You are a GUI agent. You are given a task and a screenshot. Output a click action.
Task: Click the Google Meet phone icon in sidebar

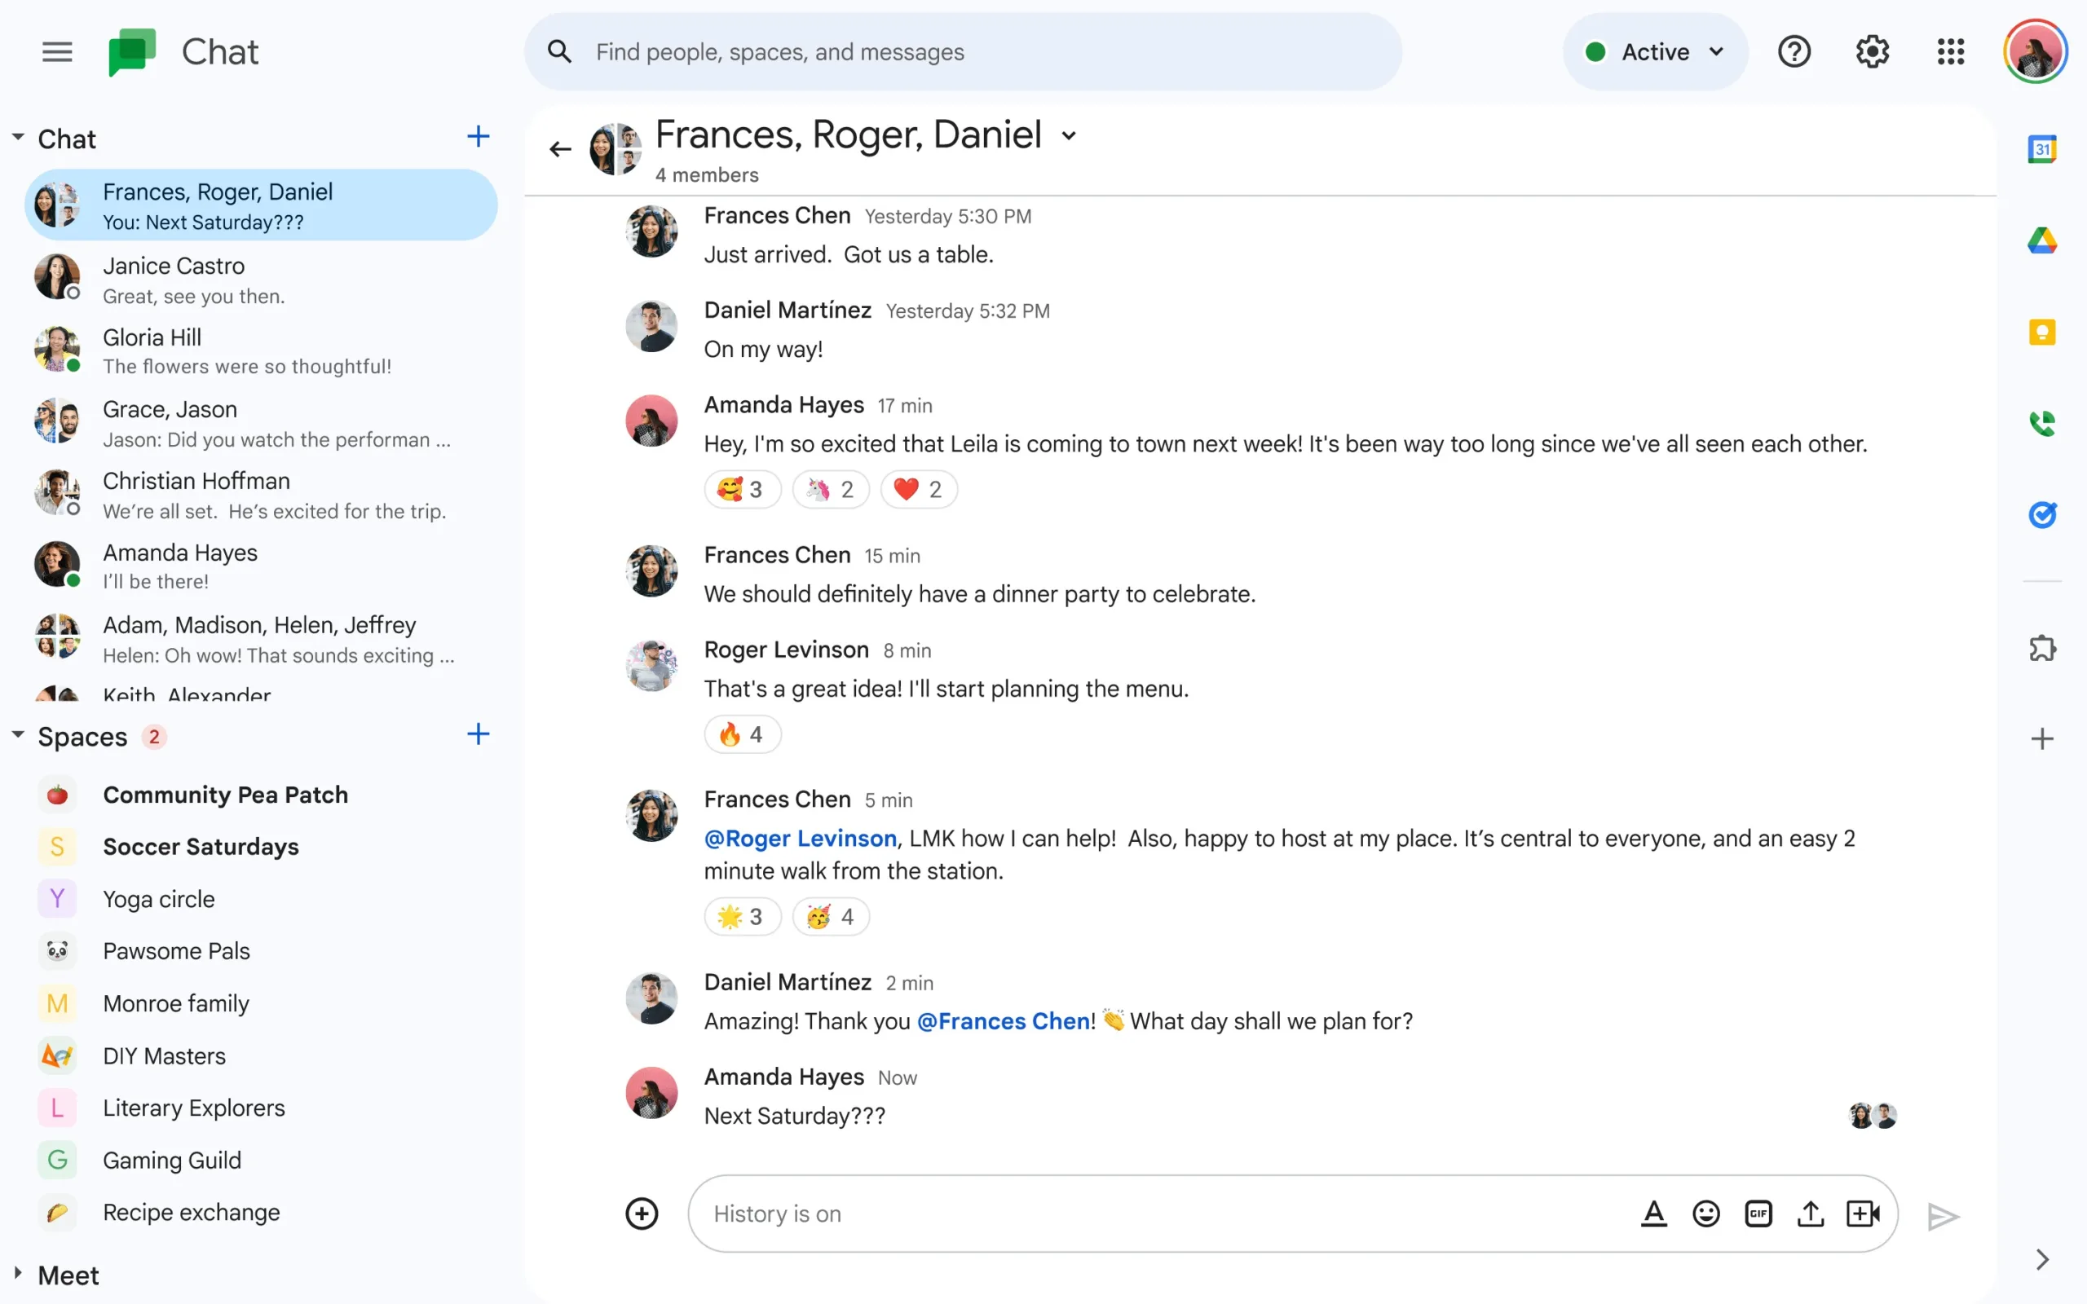point(2041,422)
